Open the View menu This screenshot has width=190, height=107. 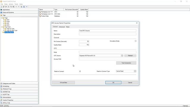pyautogui.click(x=6, y=4)
